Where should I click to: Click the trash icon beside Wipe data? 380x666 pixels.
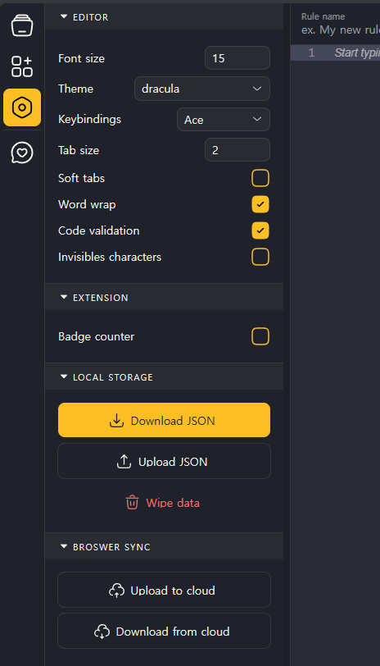(132, 503)
